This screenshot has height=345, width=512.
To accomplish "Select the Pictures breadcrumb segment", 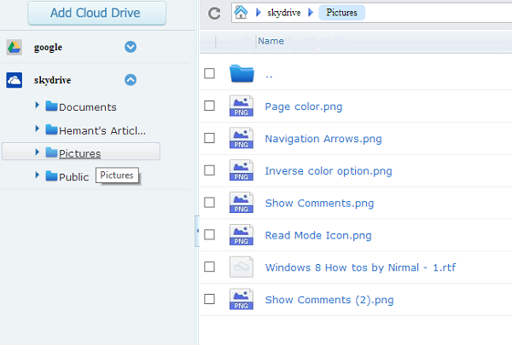I will pyautogui.click(x=342, y=13).
